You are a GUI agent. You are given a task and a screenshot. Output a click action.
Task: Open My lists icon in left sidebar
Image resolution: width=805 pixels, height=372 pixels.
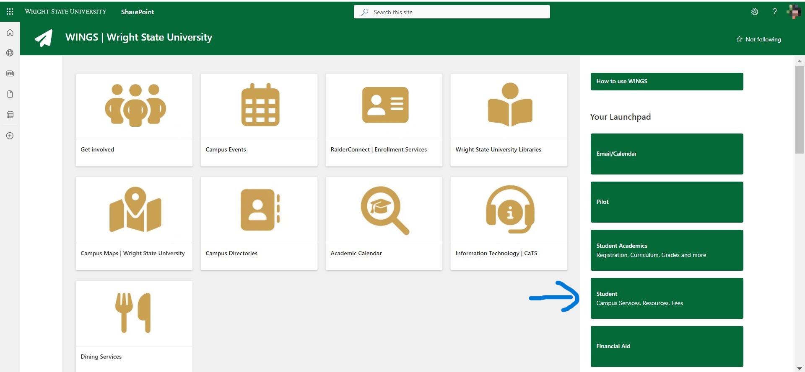[x=10, y=115]
